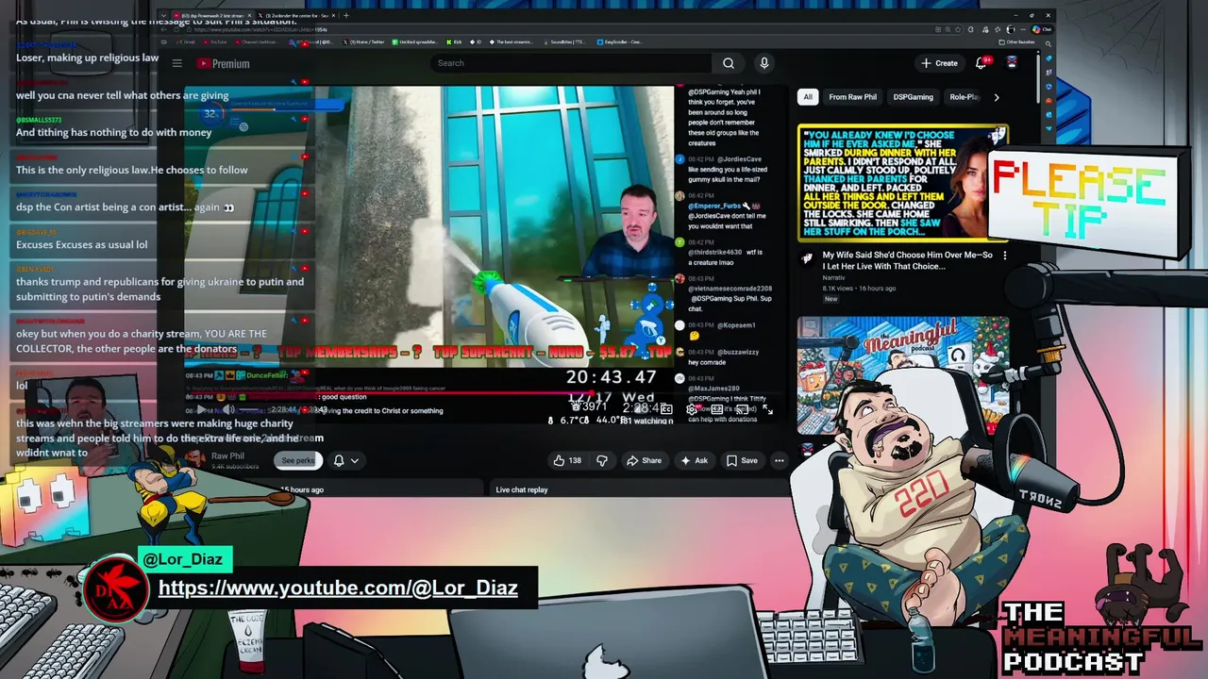Click the browser address bar URL
Screen dimensions: 1208x679
[x=260, y=29]
